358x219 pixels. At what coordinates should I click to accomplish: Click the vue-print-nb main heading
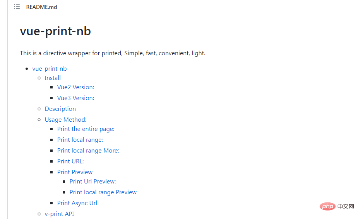click(x=55, y=31)
